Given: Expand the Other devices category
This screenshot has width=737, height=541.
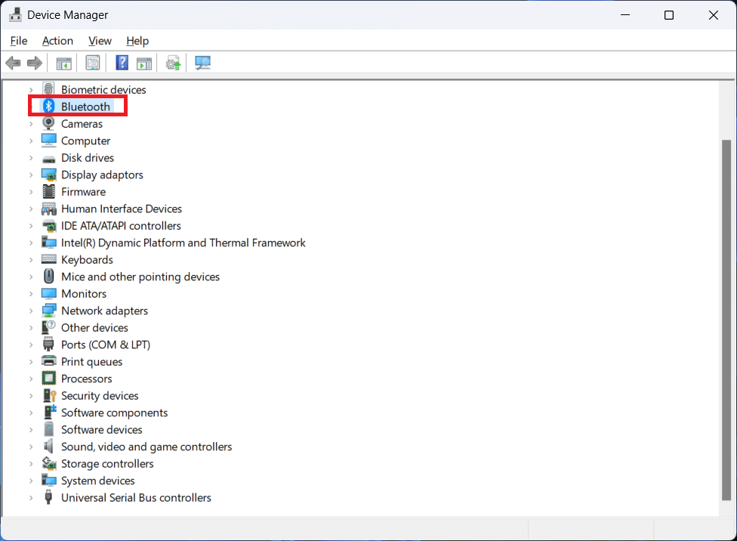Looking at the screenshot, I should (31, 328).
